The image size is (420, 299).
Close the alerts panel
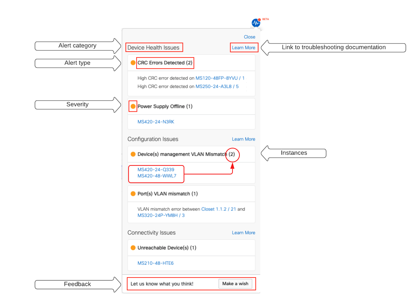point(249,37)
